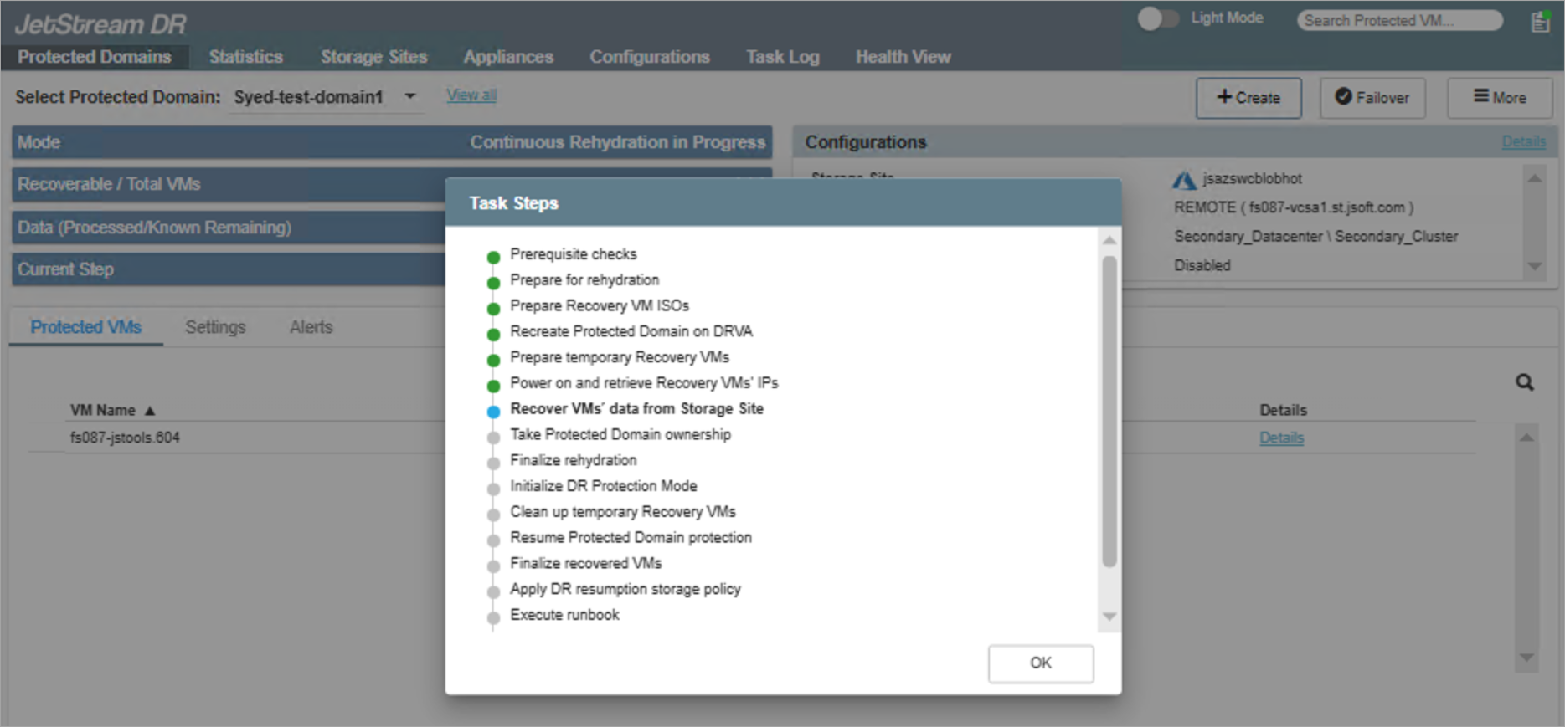This screenshot has height=727, width=1565.
Task: Click the VM Name sort arrow
Action: pyautogui.click(x=150, y=411)
